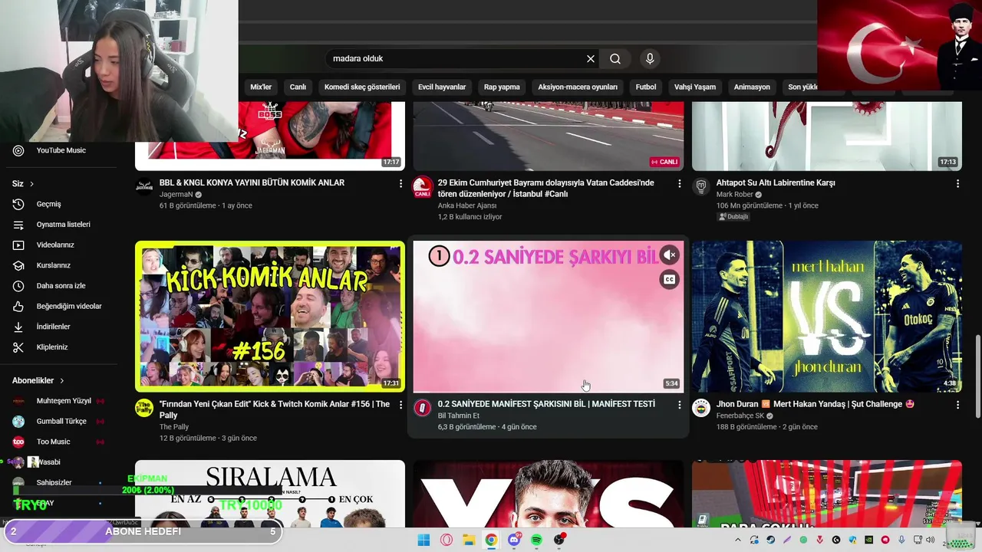
Task: Open the Bil Tahmin Et channel link
Action: pyautogui.click(x=459, y=416)
